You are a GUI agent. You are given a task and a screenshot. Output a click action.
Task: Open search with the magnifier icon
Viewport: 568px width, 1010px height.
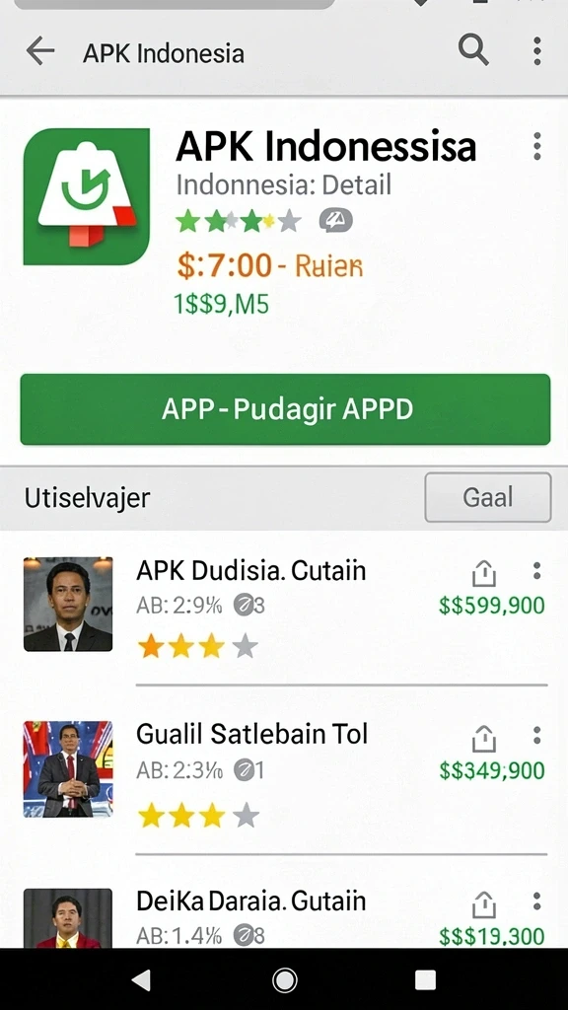tap(473, 49)
